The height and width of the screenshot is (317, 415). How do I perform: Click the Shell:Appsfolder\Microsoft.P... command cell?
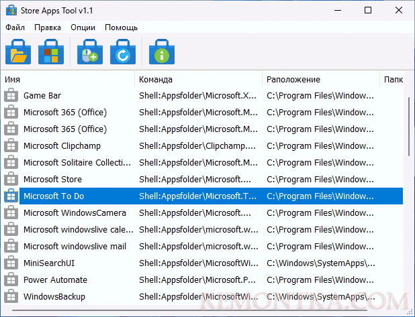point(197,279)
